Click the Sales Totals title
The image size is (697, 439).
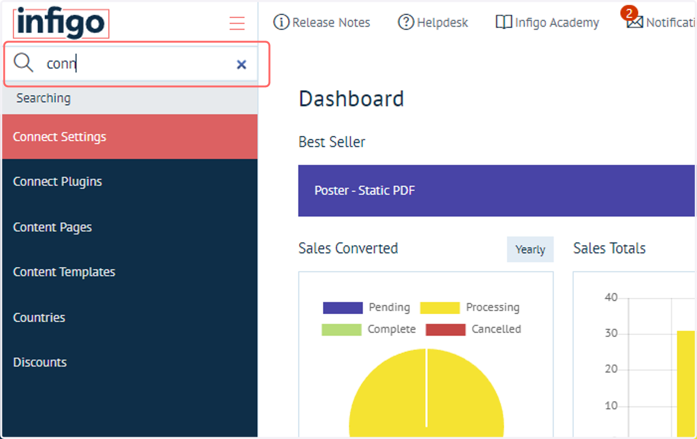pyautogui.click(x=609, y=249)
